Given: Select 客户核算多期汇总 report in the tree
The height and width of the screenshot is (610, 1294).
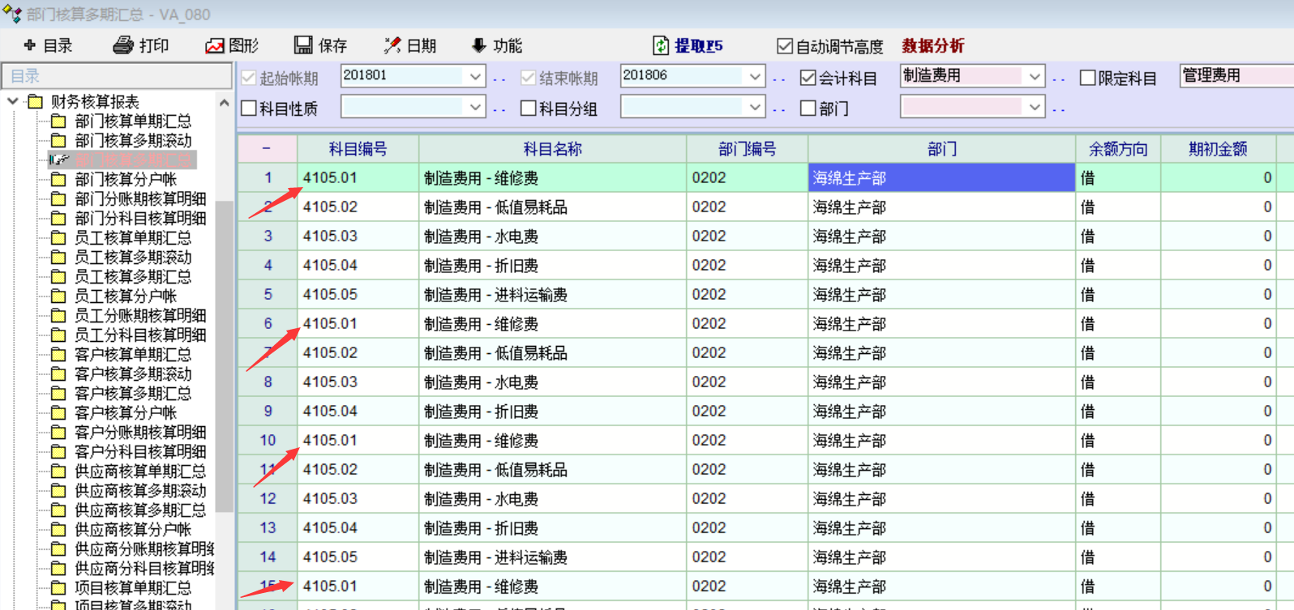Looking at the screenshot, I should pos(133,393).
